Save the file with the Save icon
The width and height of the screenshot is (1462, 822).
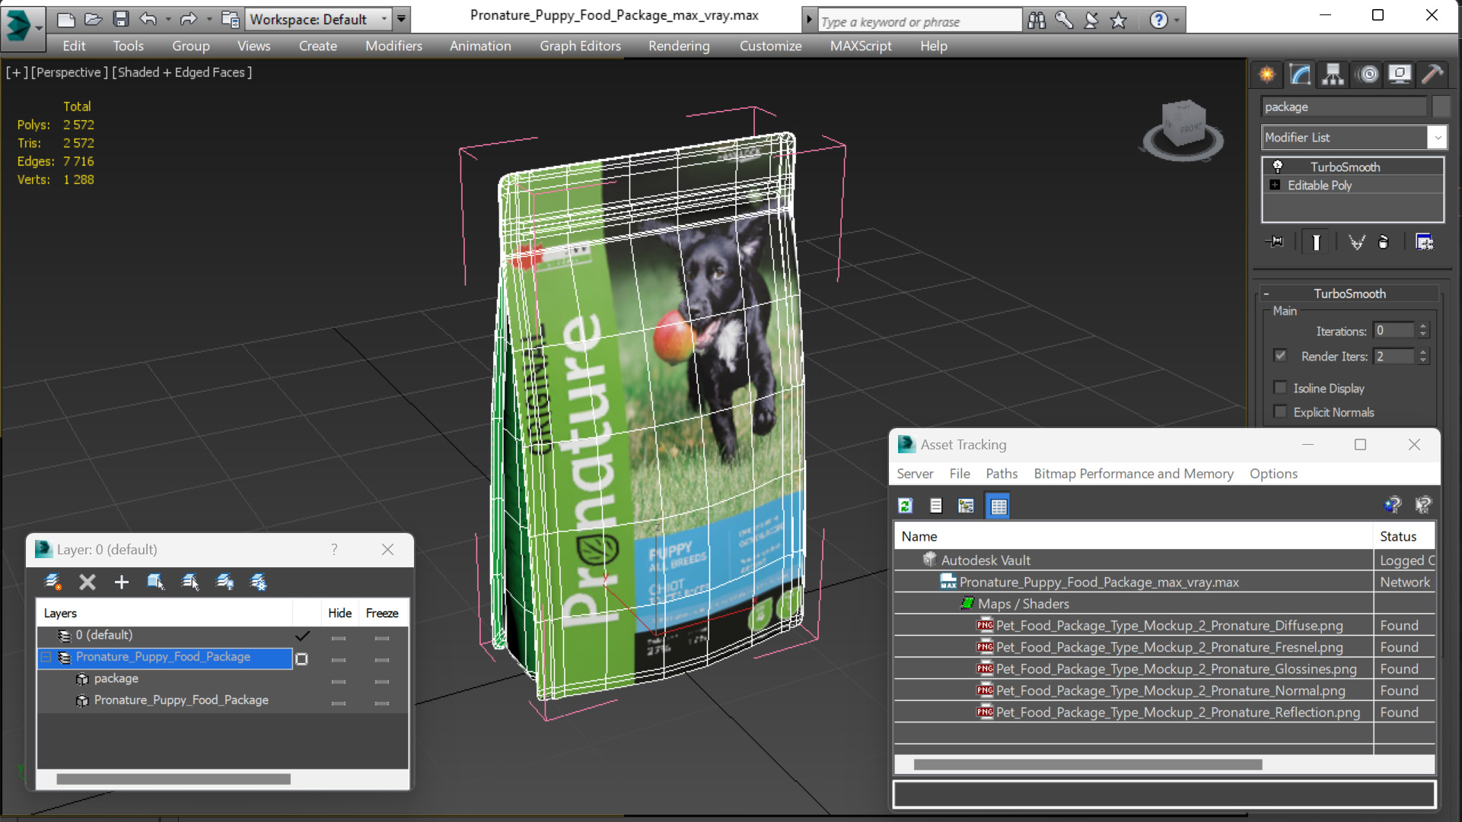pyautogui.click(x=120, y=19)
